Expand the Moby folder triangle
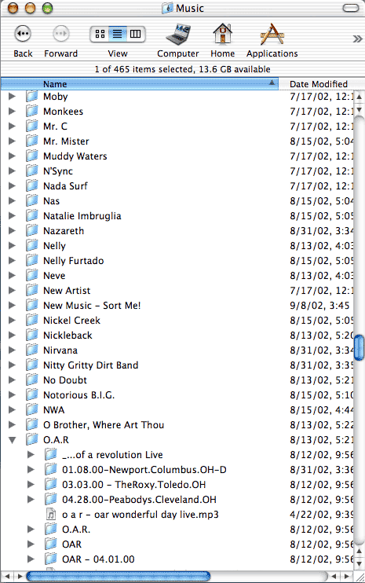The image size is (365, 583). tap(12, 97)
